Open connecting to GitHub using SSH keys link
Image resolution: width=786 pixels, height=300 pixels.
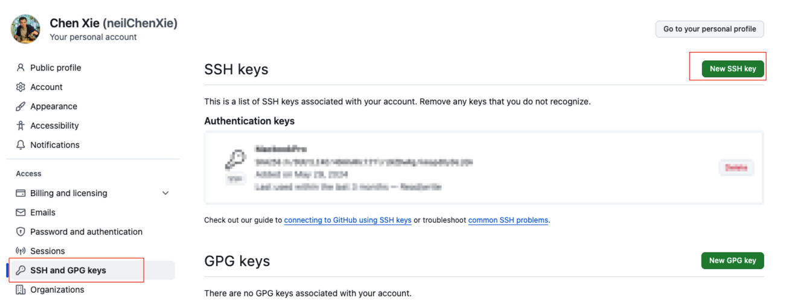tap(348, 220)
